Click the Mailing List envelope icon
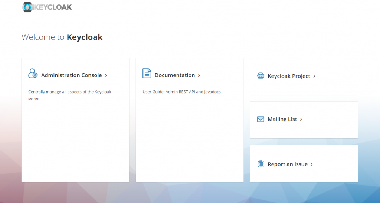This screenshot has width=380, height=203. (261, 119)
